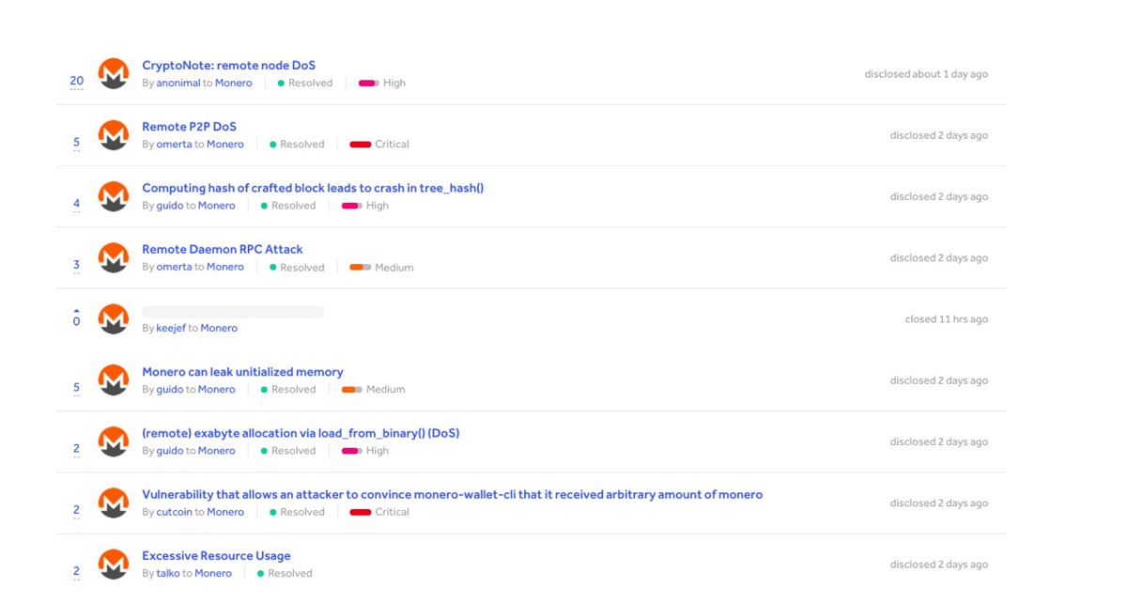The width and height of the screenshot is (1127, 603).
Task: Visit omerta's profile on Remote P2P DoS
Action: [x=174, y=145]
